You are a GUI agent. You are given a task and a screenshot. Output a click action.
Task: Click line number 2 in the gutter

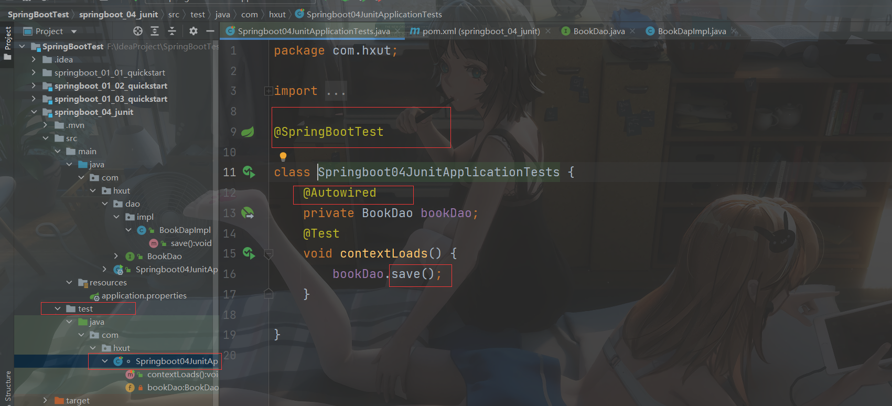(233, 71)
